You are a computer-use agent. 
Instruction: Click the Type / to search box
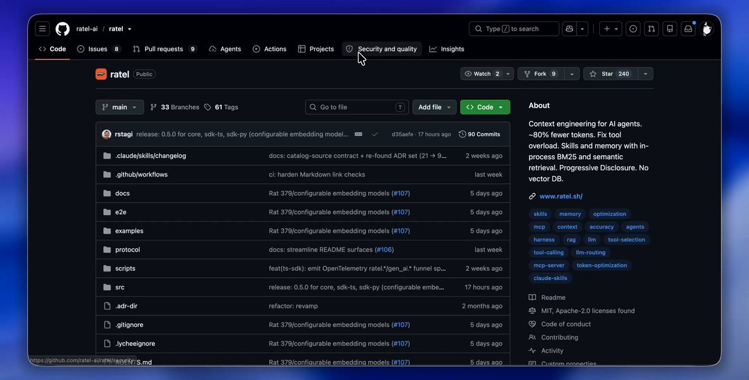[513, 29]
